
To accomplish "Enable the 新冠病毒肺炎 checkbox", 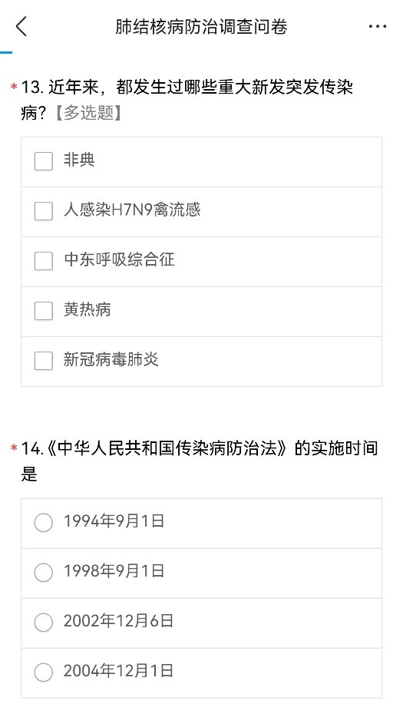I will pos(44,361).
